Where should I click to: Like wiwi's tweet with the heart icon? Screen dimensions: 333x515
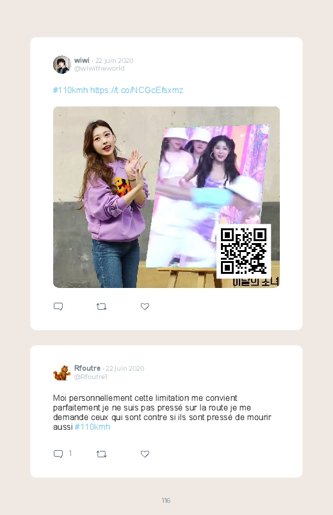point(145,307)
